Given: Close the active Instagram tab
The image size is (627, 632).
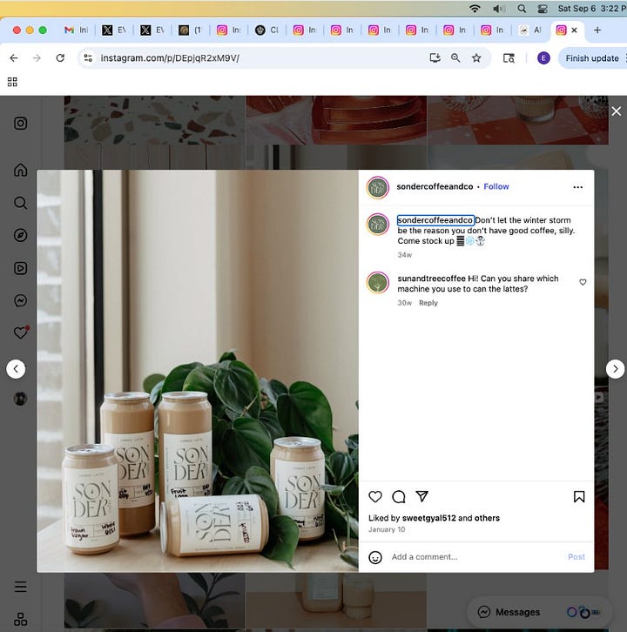Looking at the screenshot, I should click(x=575, y=30).
